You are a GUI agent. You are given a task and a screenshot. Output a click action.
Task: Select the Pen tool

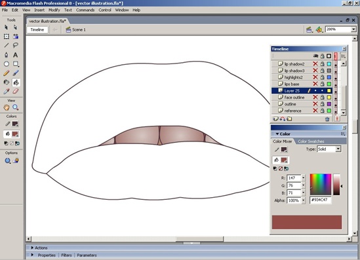click(6, 55)
